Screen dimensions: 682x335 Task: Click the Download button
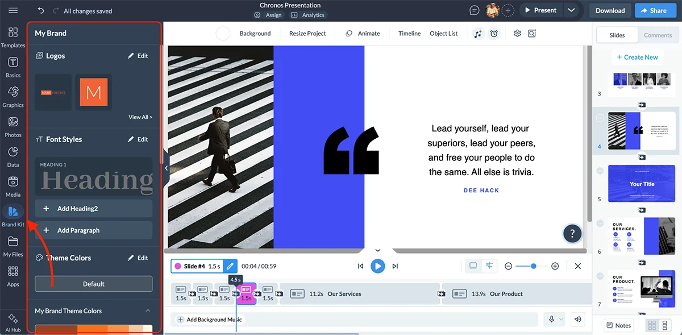pyautogui.click(x=610, y=10)
